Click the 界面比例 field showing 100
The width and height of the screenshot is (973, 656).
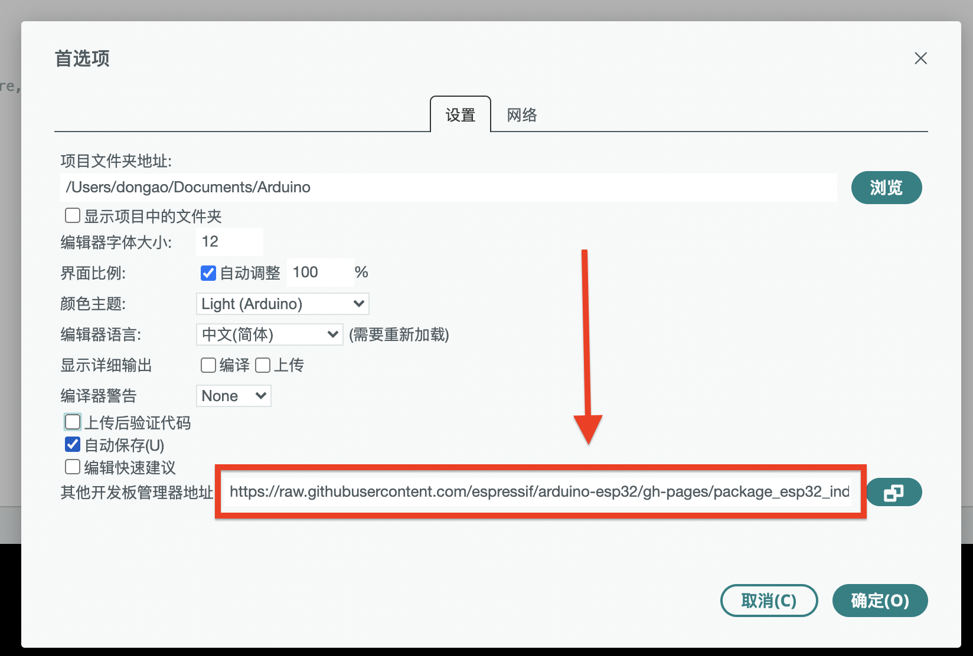click(x=320, y=273)
